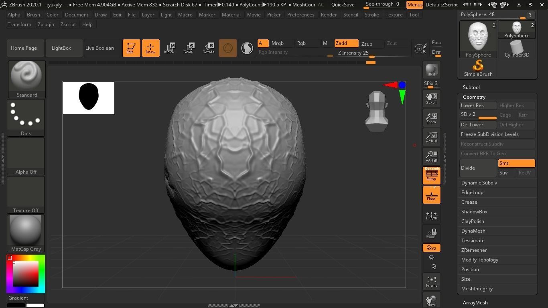Expand the EdgeLoop section

coord(472,192)
